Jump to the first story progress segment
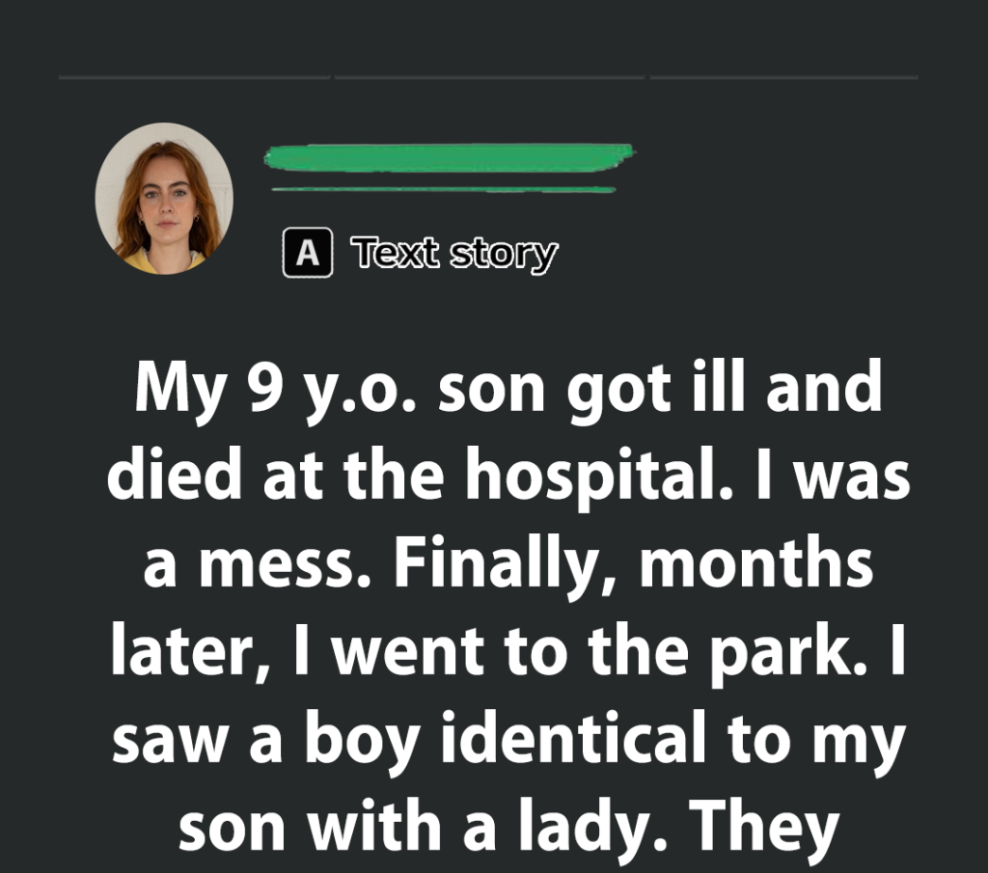The image size is (988, 873). coord(194,76)
